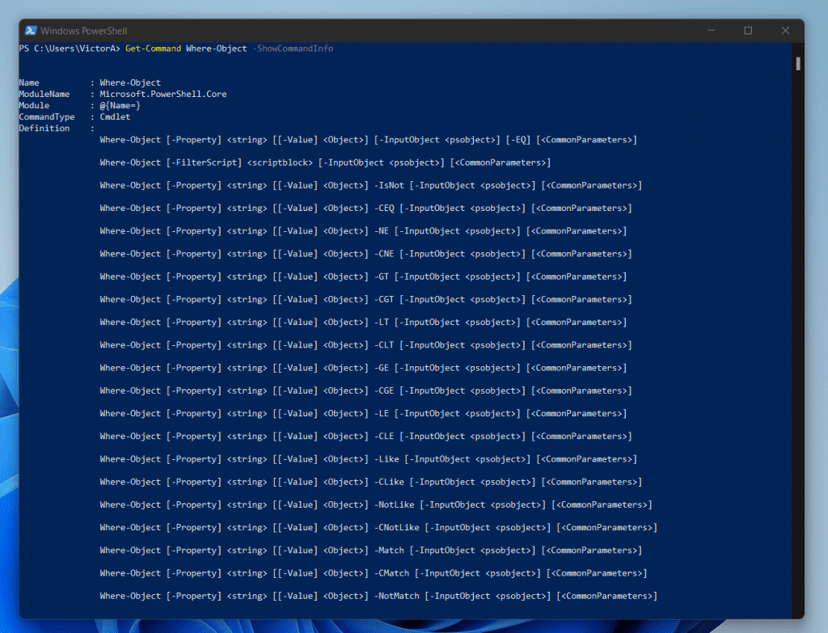Screen dimensions: 828x633
Task: Click the syntax line with -CLT
Action: point(365,344)
